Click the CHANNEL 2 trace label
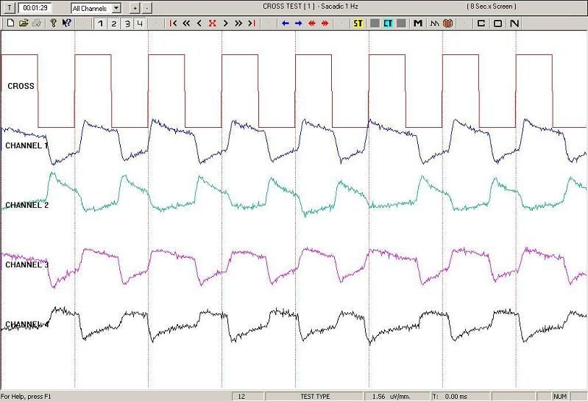Viewport: 588px width, 401px height. click(x=26, y=205)
